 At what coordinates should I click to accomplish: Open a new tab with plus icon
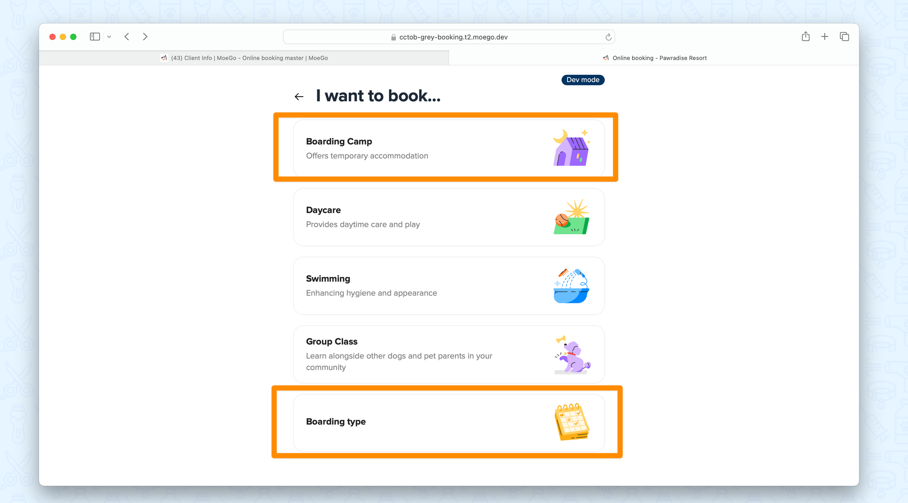point(824,37)
